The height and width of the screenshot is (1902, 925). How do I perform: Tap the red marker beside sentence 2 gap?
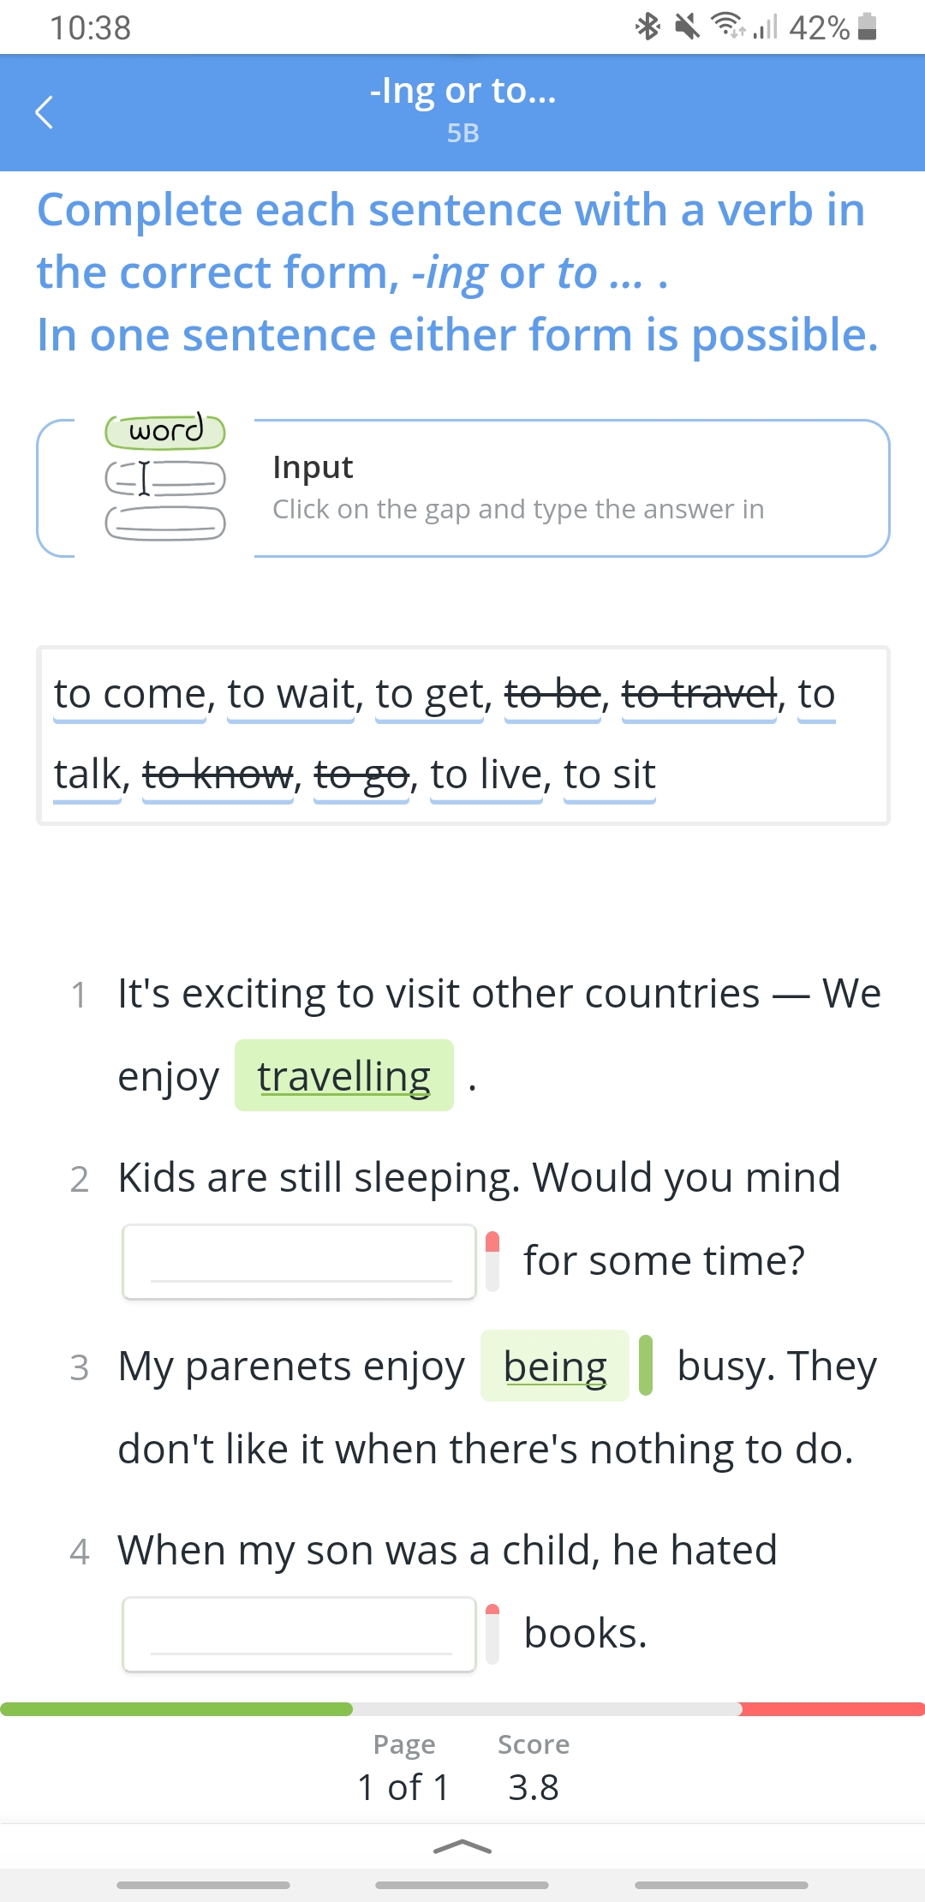pyautogui.click(x=492, y=1261)
